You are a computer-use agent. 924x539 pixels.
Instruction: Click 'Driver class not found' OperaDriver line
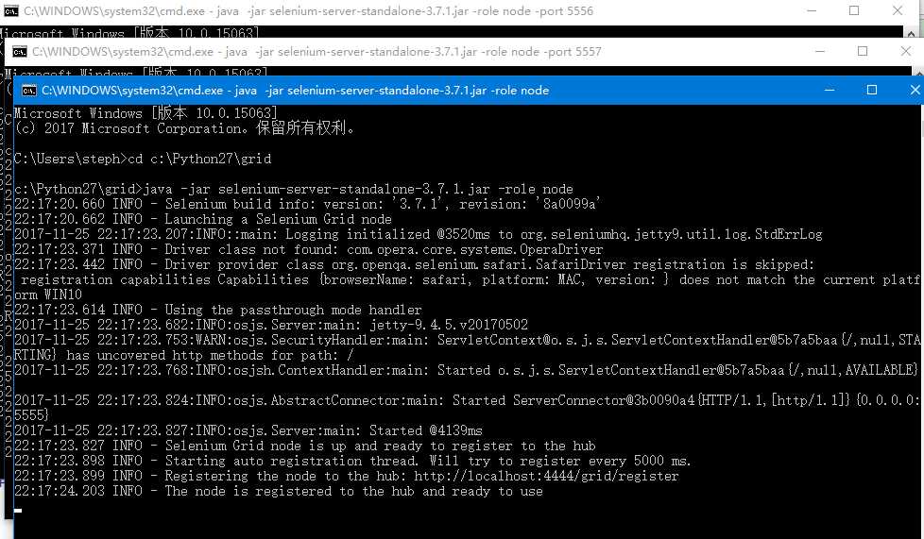click(x=309, y=250)
